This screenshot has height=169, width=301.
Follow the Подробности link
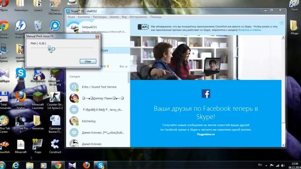pos(206,134)
